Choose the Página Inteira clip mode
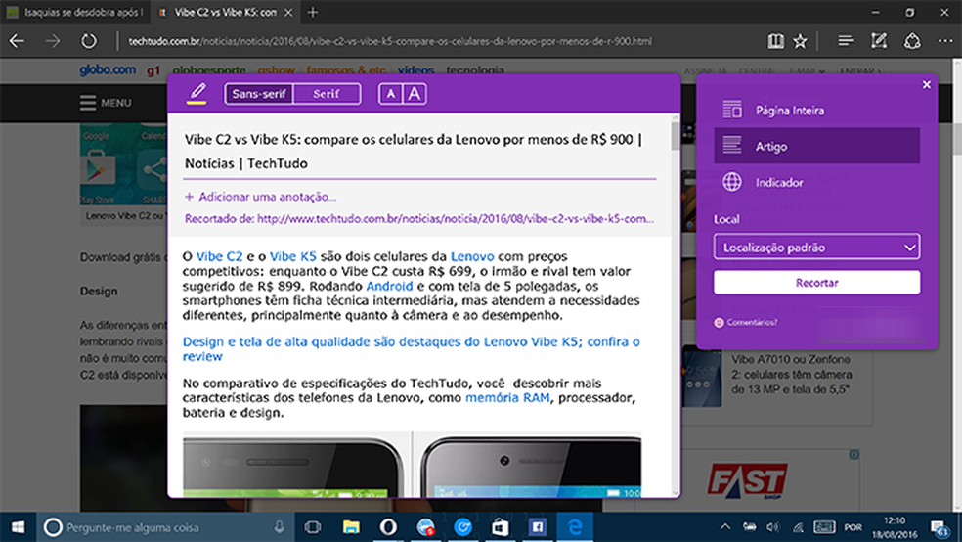Screen dimensions: 962x542 click(x=816, y=111)
